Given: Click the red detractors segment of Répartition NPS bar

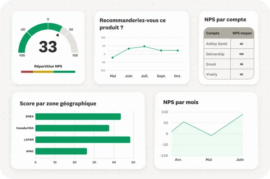Looking at the screenshot, I should 27,72.
